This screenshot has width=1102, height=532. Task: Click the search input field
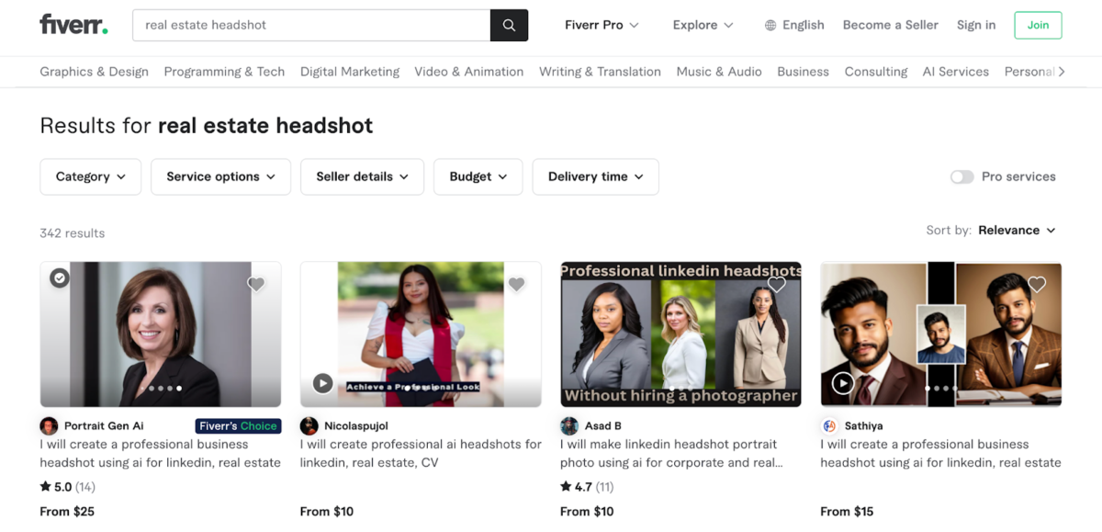(311, 25)
